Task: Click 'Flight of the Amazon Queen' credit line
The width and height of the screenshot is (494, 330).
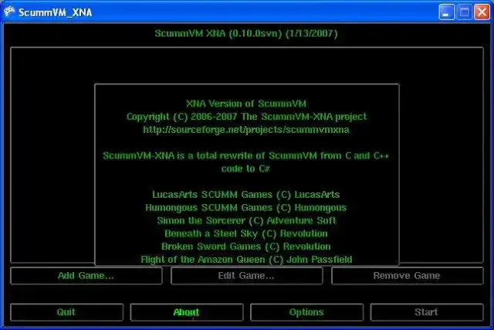Action: pyautogui.click(x=246, y=260)
